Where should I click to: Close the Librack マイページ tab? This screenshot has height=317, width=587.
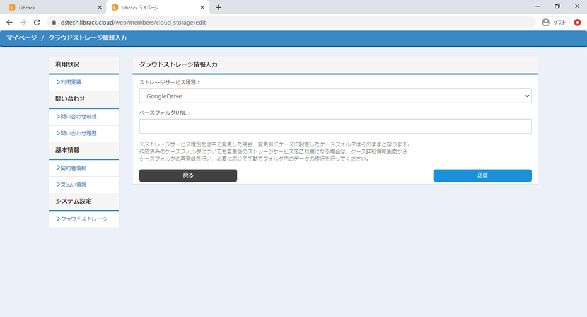click(x=202, y=8)
